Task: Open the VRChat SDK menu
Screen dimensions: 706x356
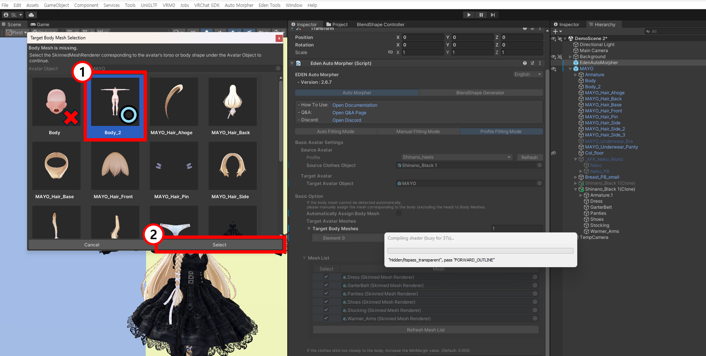Action: point(207,5)
